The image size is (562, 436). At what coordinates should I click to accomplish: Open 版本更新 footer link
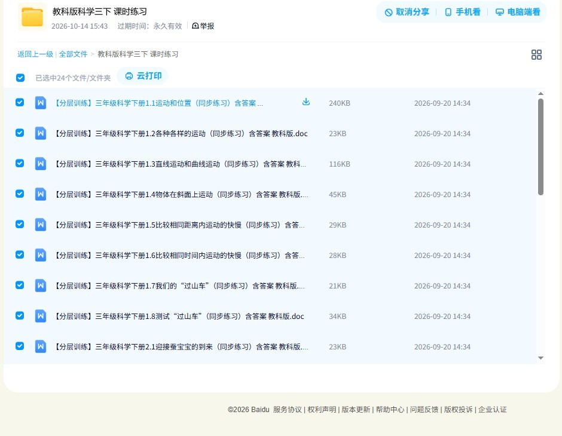click(x=356, y=410)
